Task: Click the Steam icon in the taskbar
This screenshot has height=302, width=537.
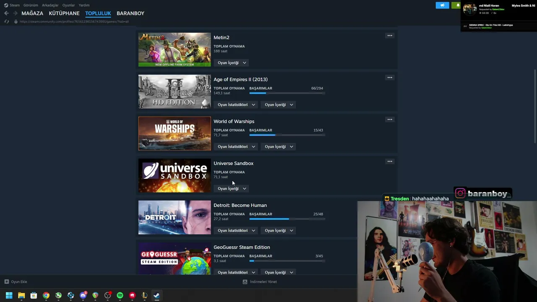Action: (156, 295)
